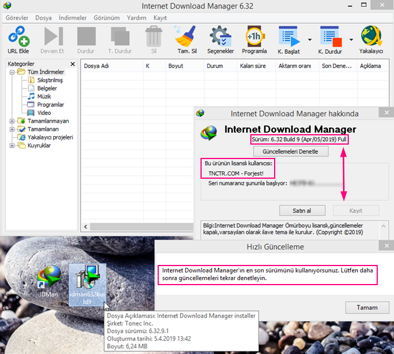Click info box scroll up arrow
This screenshot has height=354, width=394.
[384, 226]
